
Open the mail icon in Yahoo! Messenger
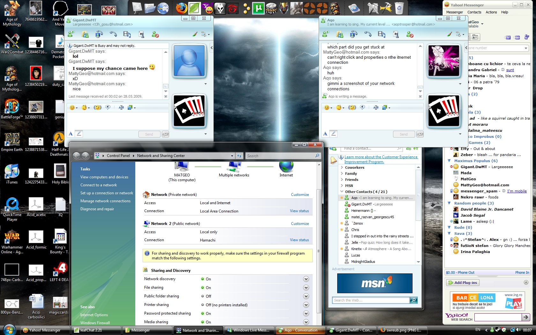tap(508, 37)
